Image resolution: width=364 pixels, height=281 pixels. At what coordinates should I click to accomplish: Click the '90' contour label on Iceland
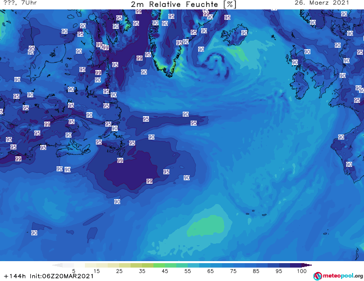tap(244, 33)
